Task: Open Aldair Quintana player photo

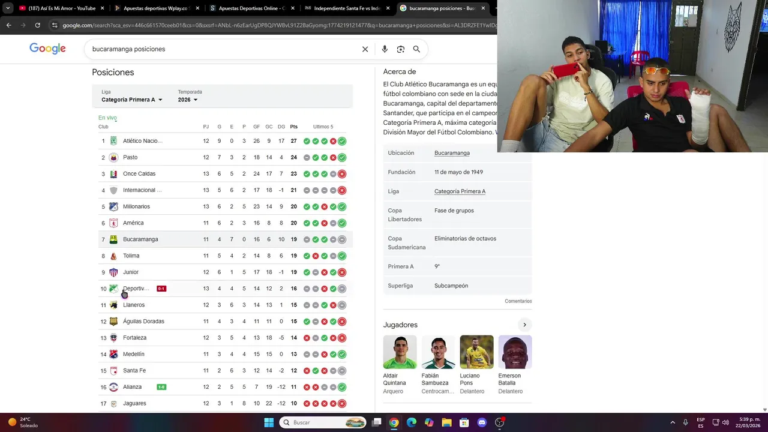Action: click(400, 352)
